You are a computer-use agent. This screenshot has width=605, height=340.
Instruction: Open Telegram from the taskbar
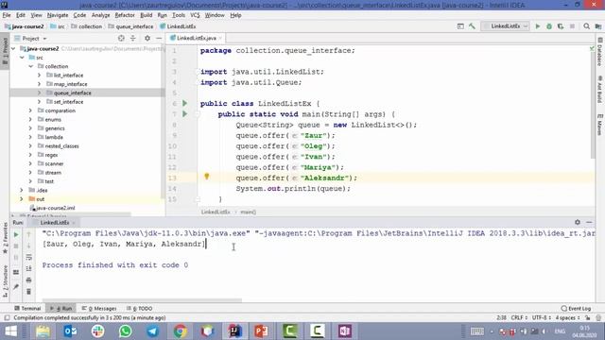click(152, 331)
